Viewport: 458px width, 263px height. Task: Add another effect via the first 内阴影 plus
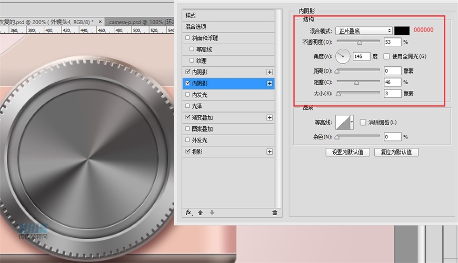[270, 72]
